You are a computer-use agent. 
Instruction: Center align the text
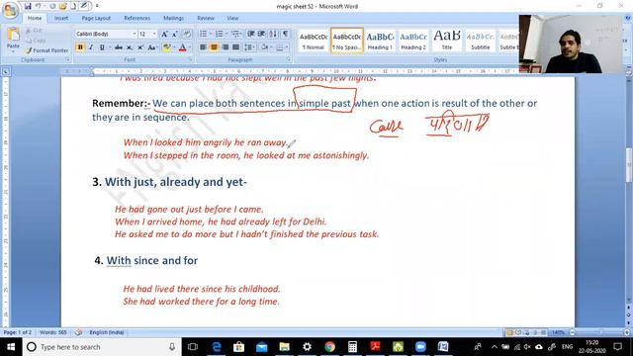[x=214, y=47]
